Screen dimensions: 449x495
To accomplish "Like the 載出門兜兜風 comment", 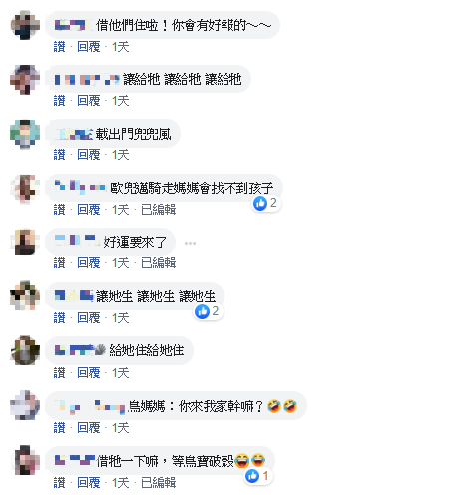I will point(60,155).
